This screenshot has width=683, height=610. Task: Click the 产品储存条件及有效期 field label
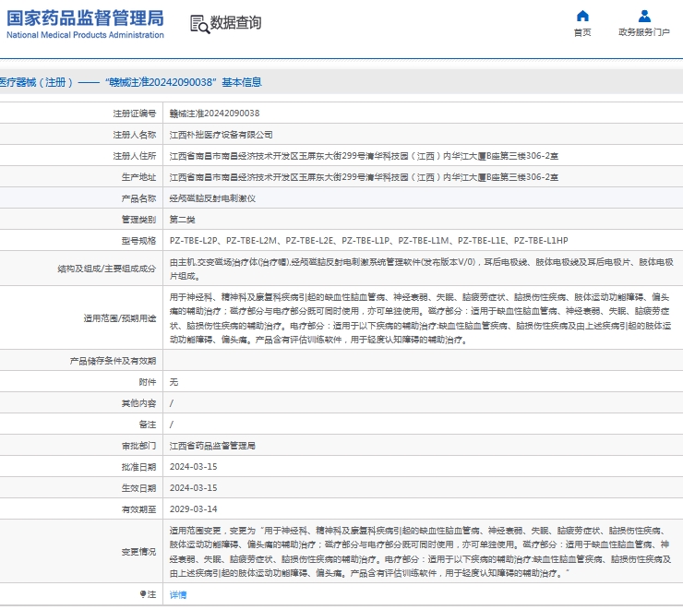[x=113, y=361]
